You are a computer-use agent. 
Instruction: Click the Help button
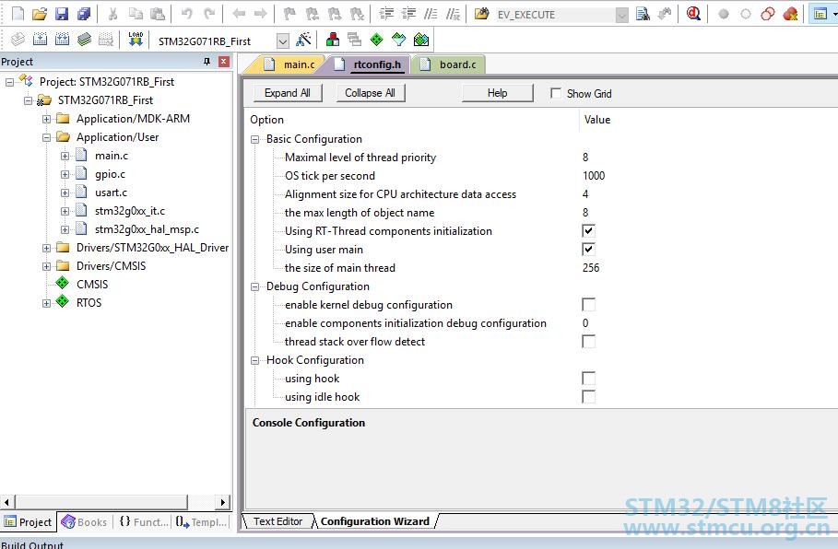point(497,93)
